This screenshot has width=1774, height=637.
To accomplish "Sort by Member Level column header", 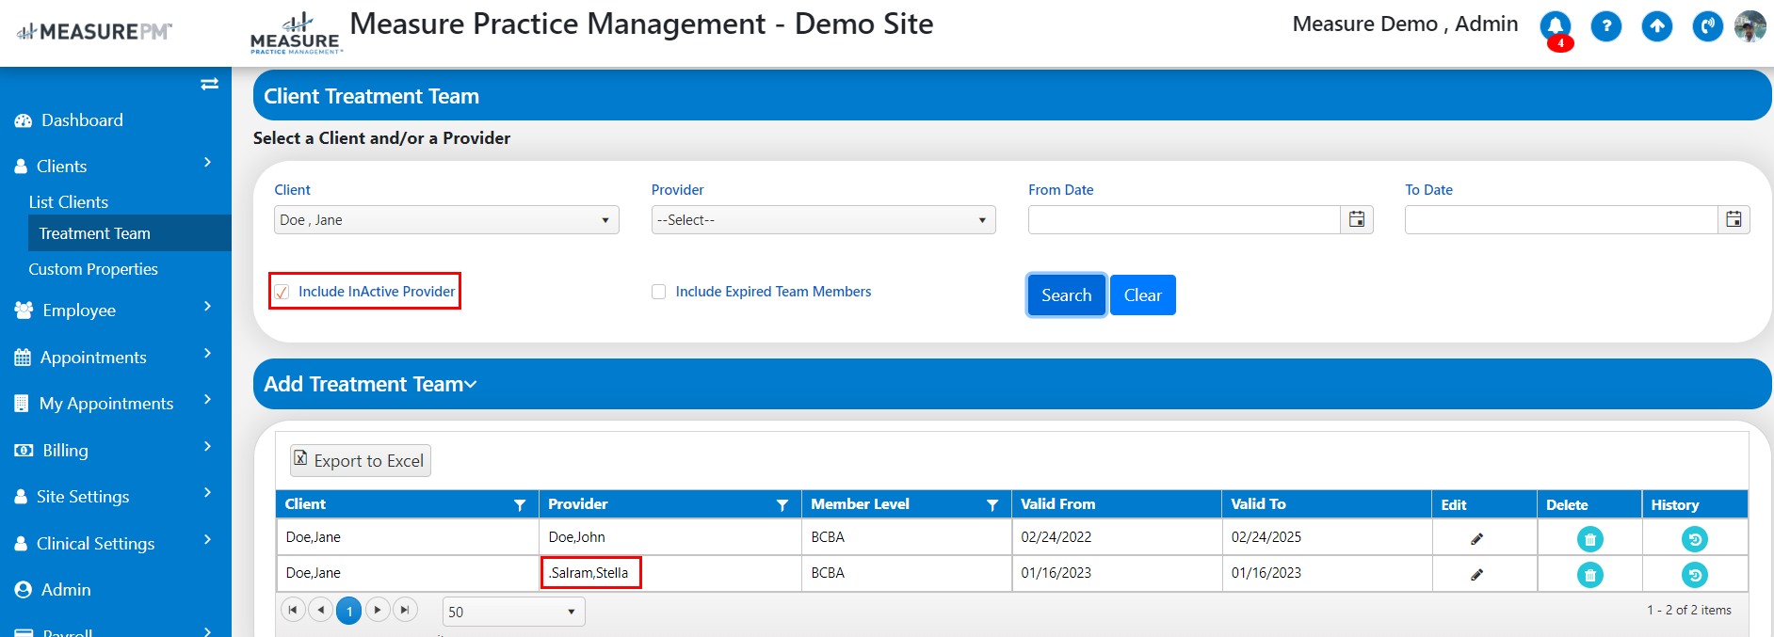I will (x=860, y=504).
